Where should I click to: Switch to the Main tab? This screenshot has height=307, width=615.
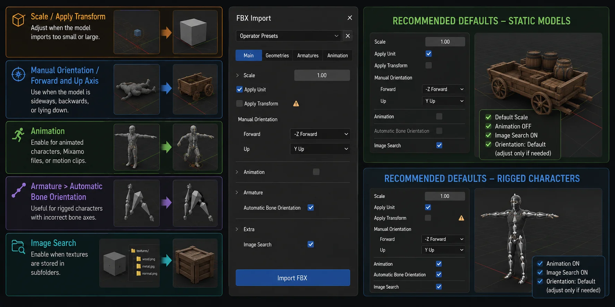249,55
